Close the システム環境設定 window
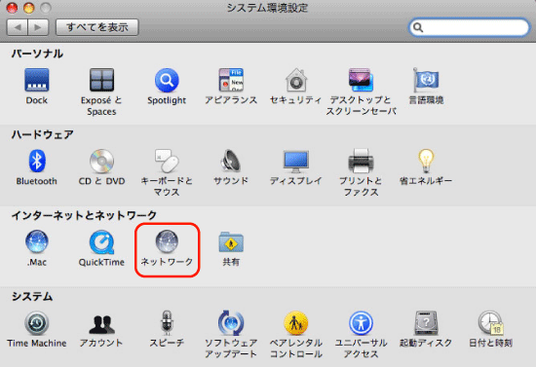Viewport: 536px width, 367px height. (12, 8)
